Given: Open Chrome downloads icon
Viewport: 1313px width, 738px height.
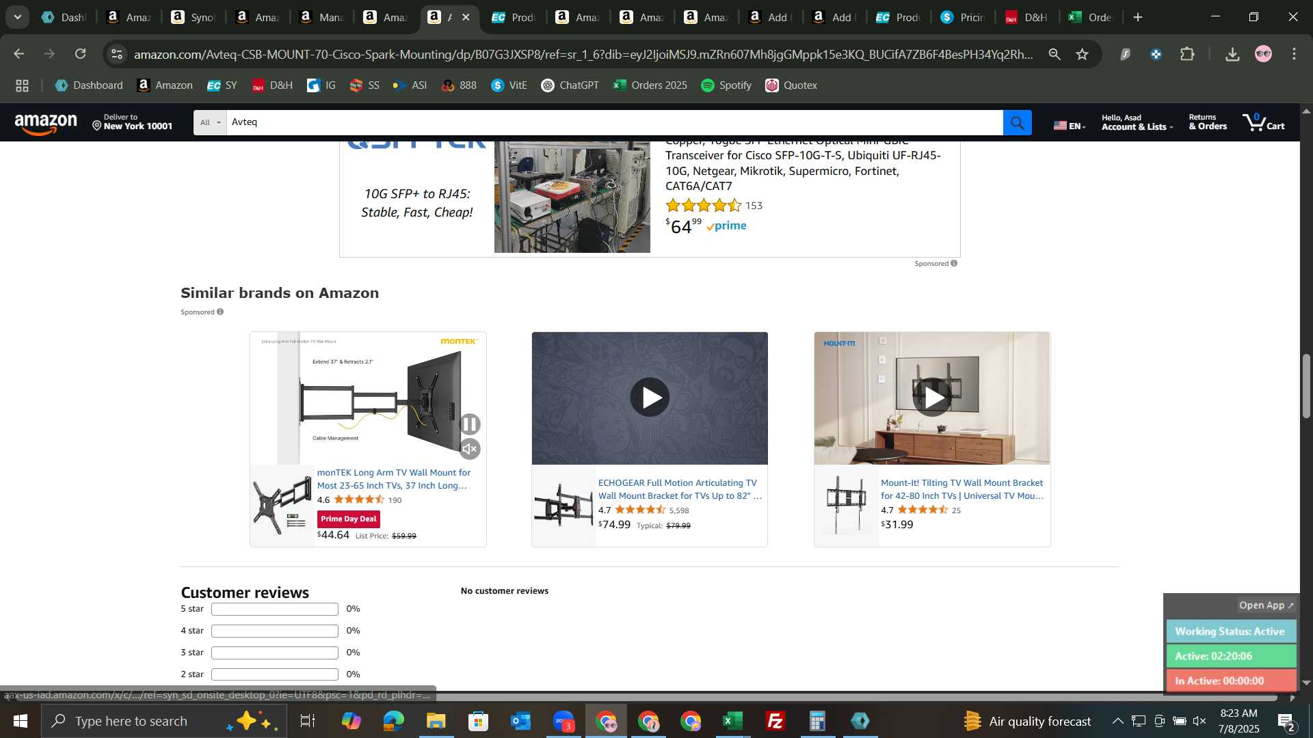Looking at the screenshot, I should point(1232,54).
